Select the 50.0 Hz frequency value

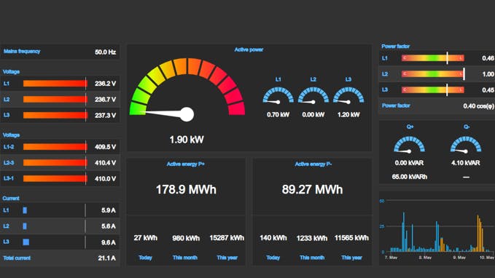[106, 52]
